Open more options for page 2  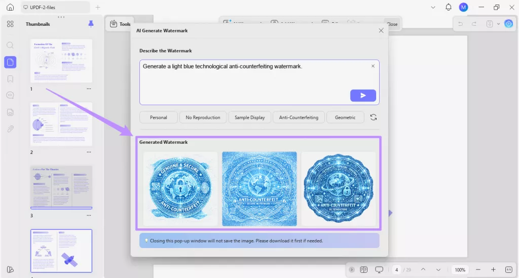pyautogui.click(x=89, y=152)
